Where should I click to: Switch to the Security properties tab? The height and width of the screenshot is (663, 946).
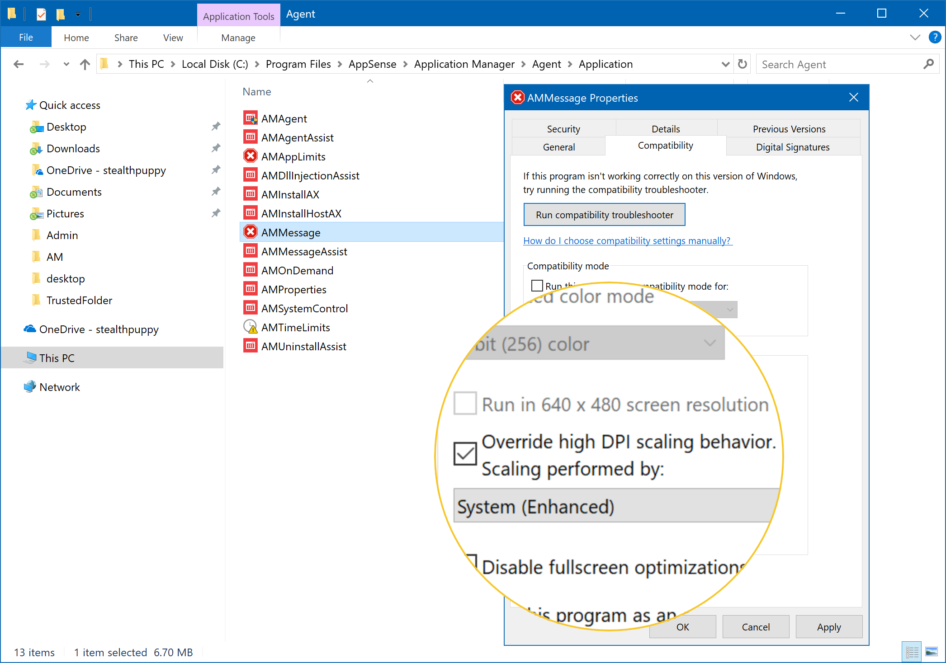pos(563,129)
